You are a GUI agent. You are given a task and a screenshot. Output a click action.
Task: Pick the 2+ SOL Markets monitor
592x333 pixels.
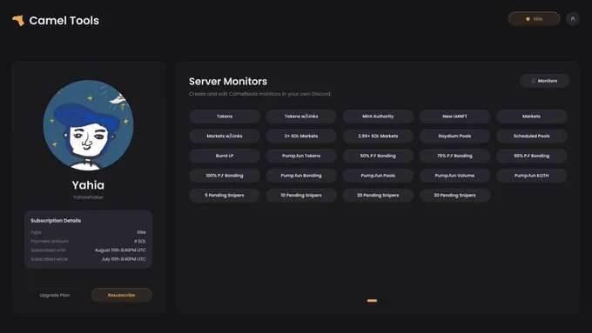tap(301, 136)
